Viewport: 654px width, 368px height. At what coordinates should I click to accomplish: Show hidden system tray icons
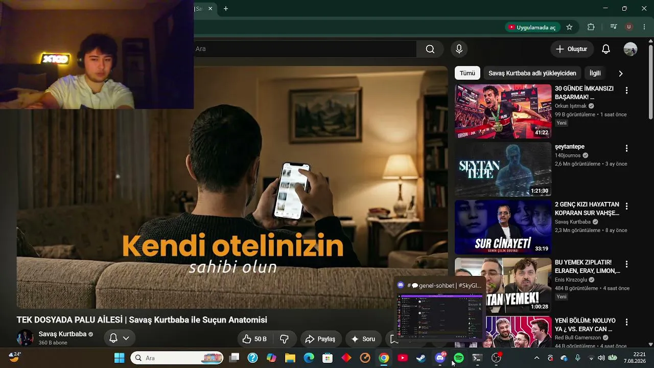pyautogui.click(x=536, y=358)
